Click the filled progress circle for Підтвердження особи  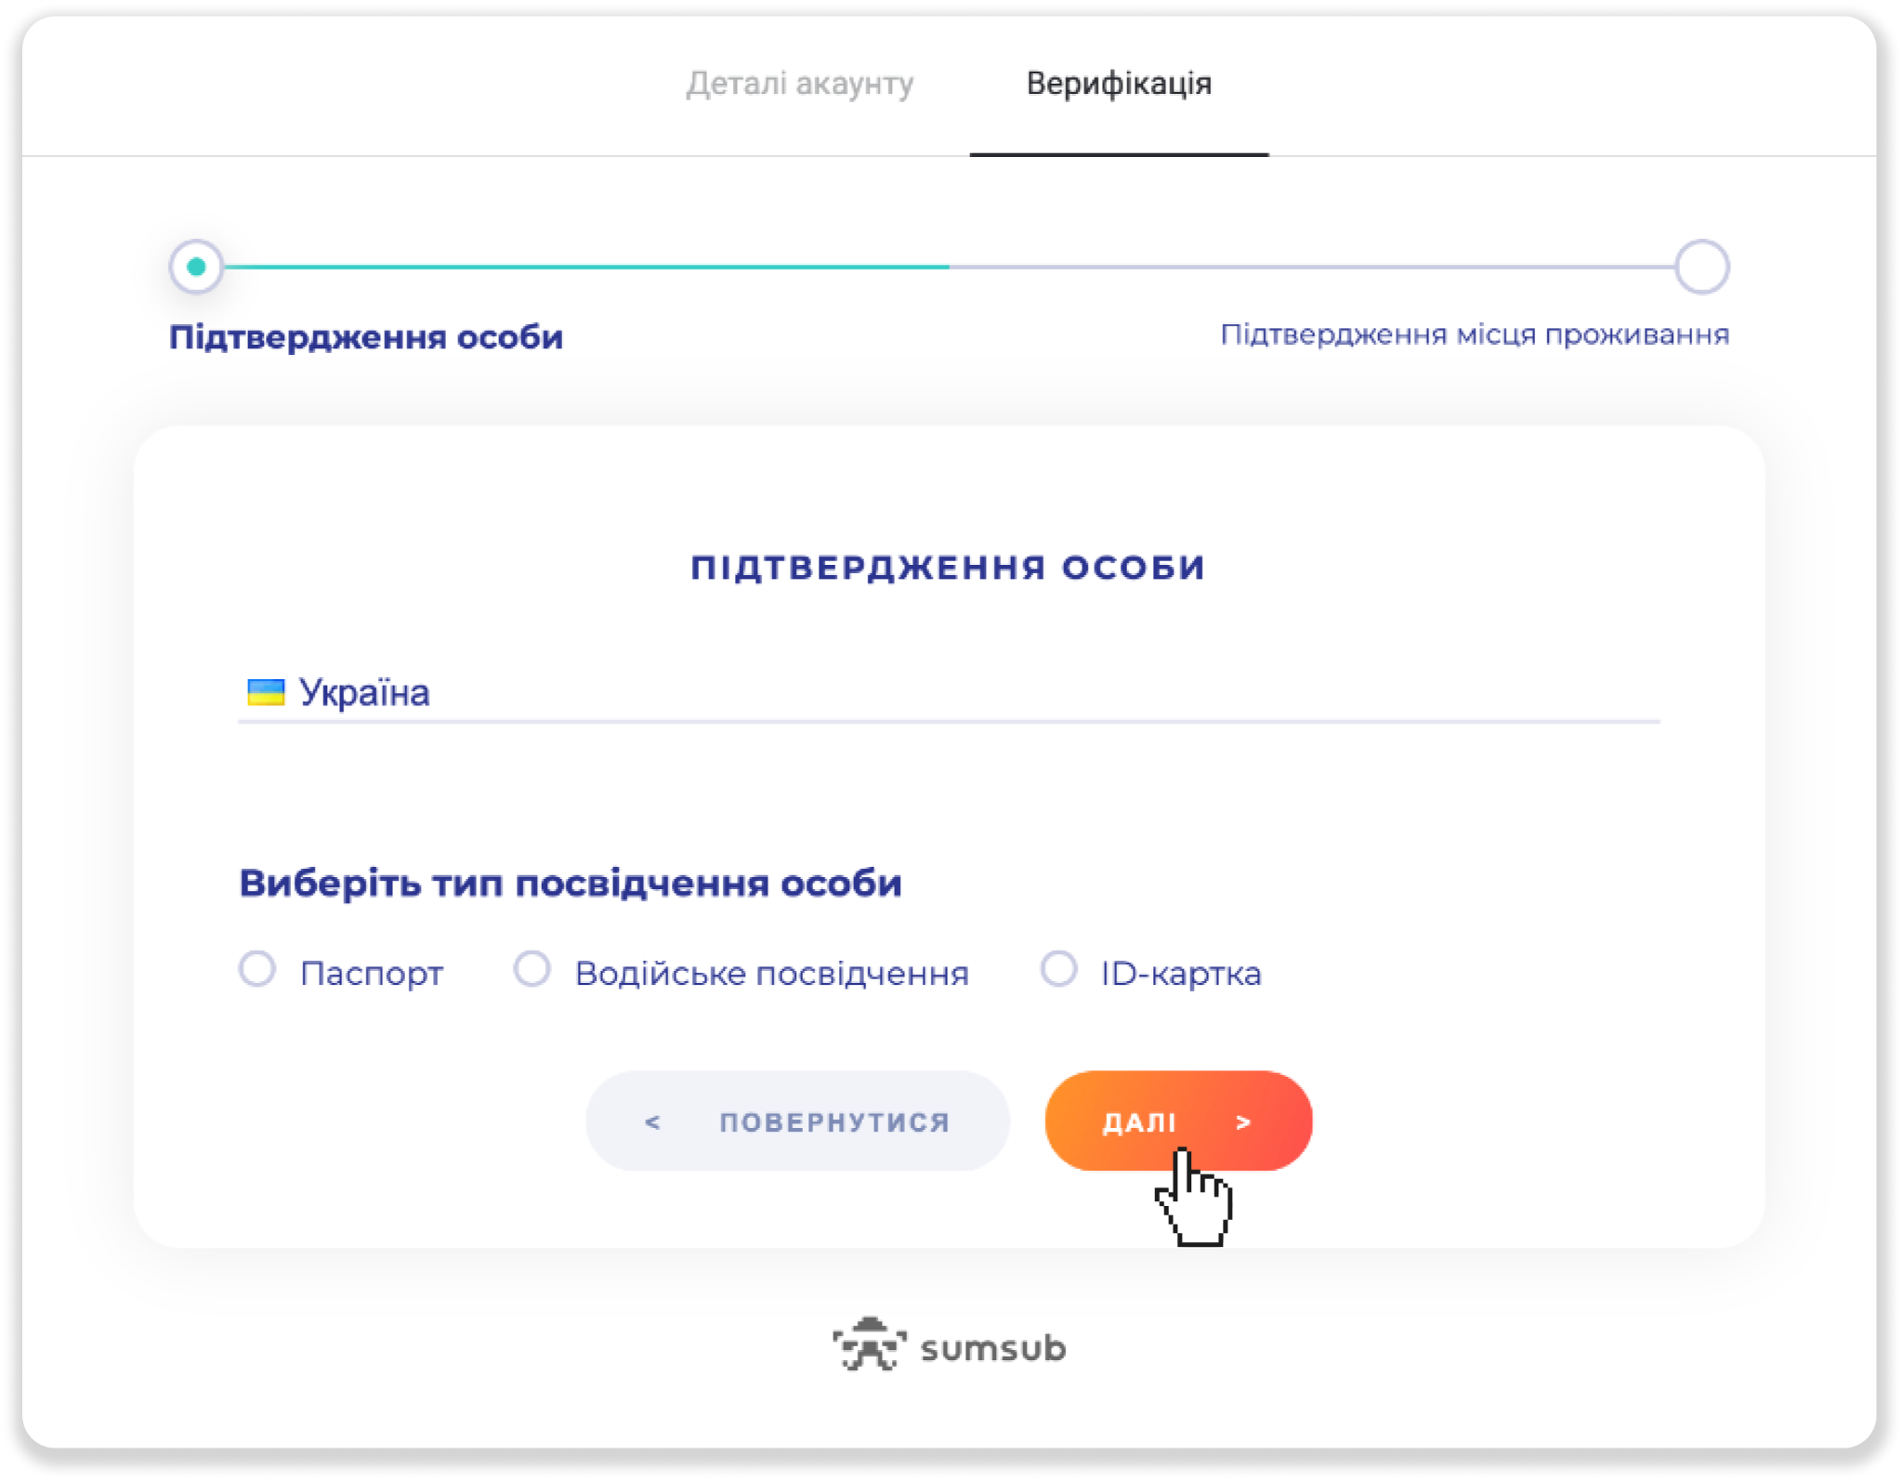[x=196, y=265]
